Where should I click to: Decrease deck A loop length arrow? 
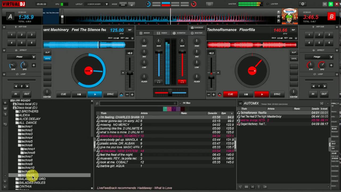16,86
